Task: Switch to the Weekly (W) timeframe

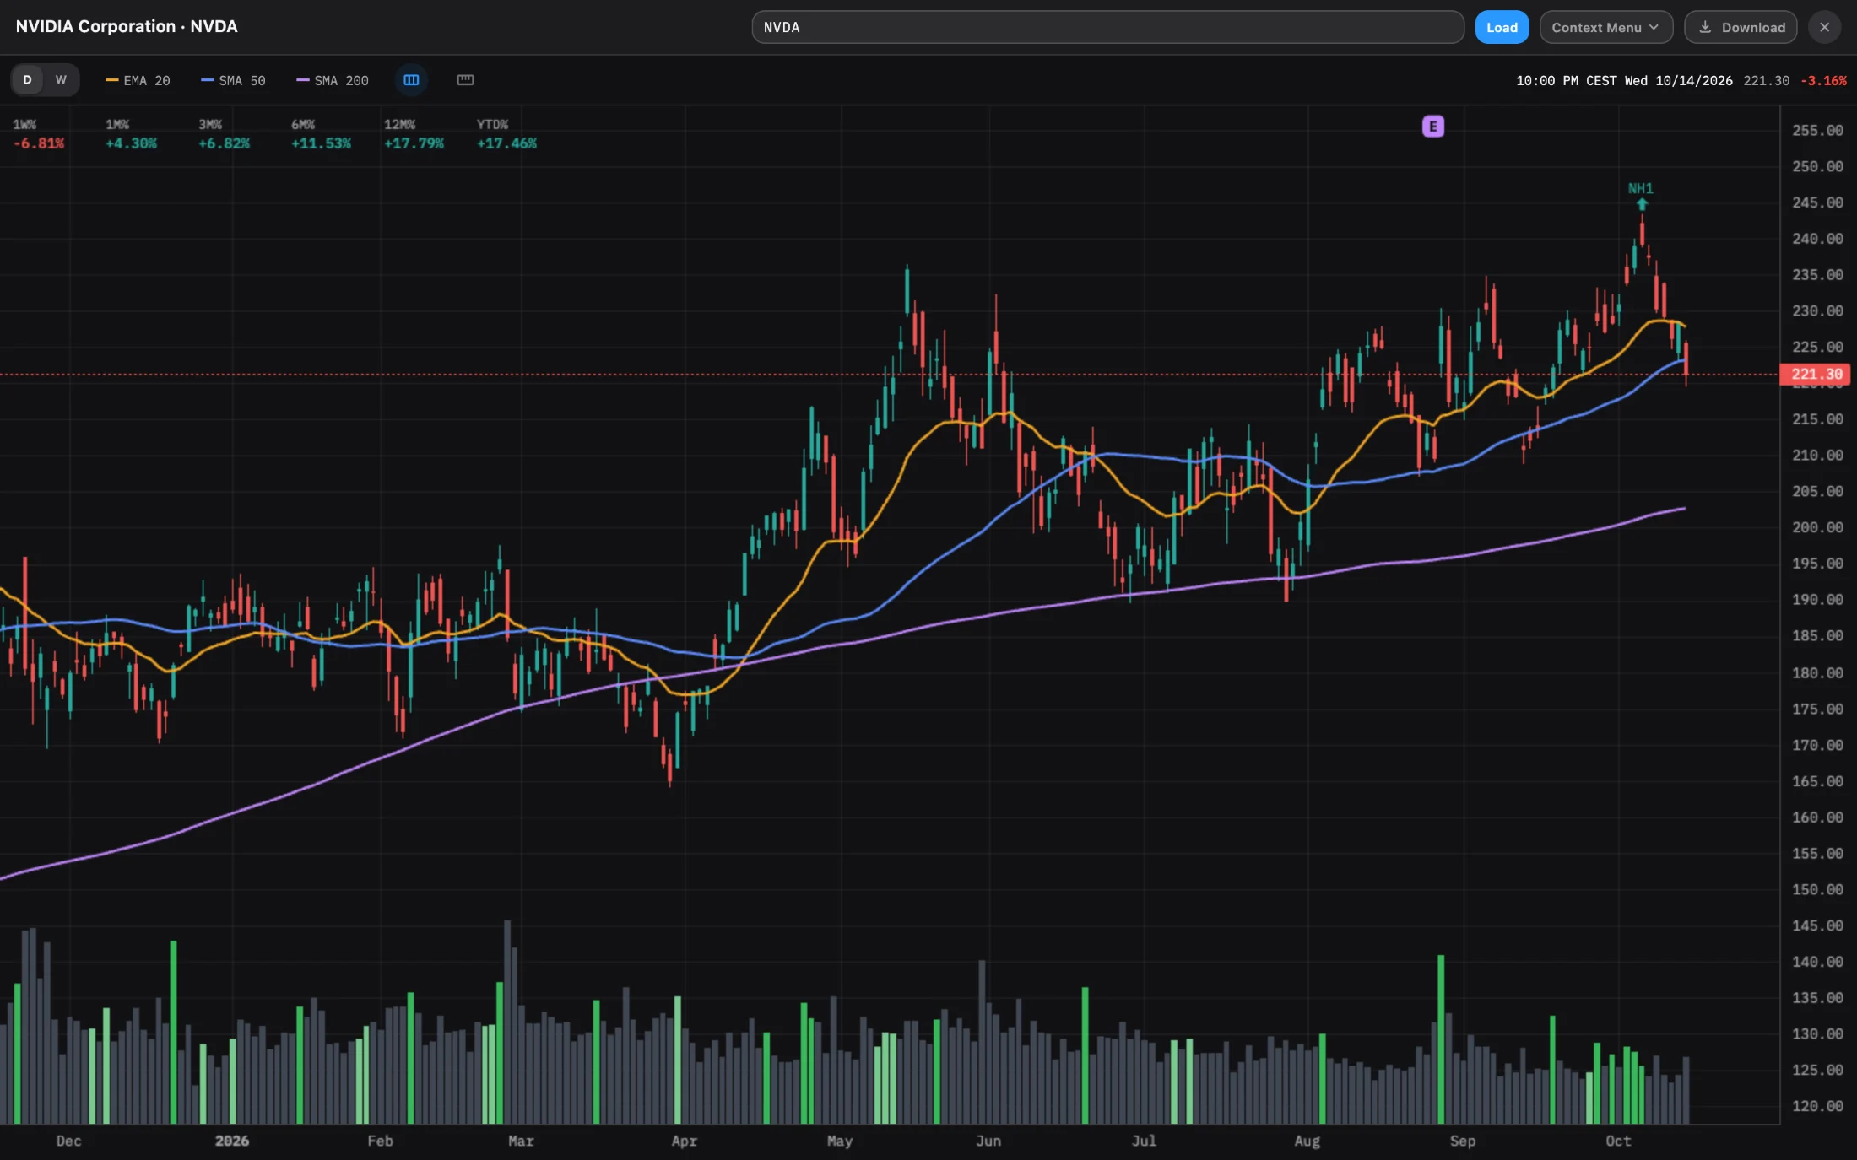Action: 61,80
